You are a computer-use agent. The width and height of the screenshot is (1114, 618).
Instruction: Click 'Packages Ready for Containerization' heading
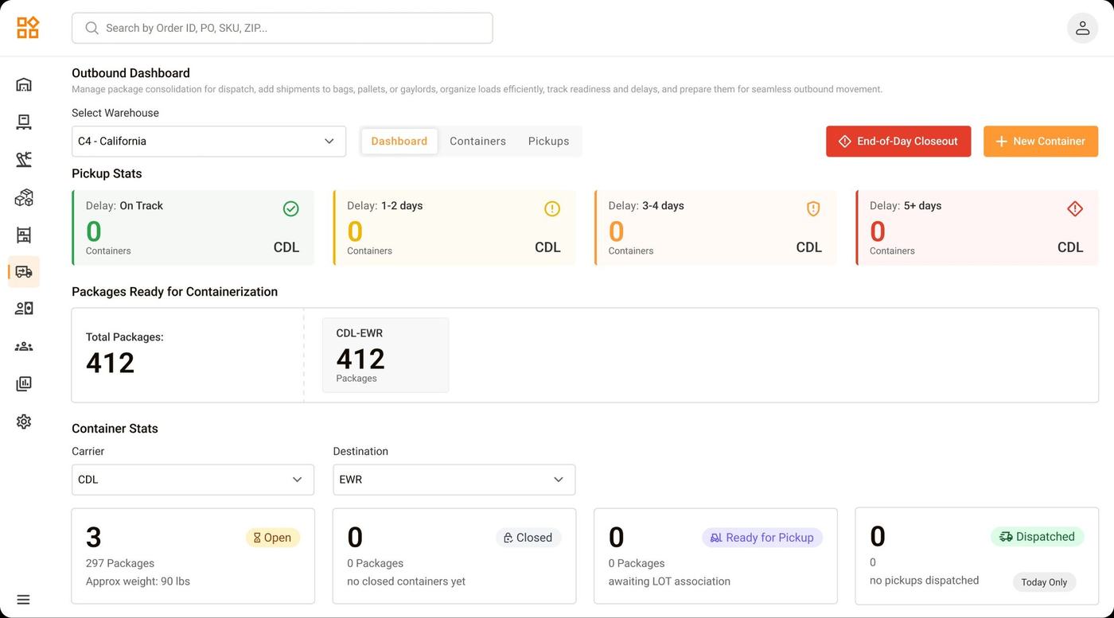point(175,292)
